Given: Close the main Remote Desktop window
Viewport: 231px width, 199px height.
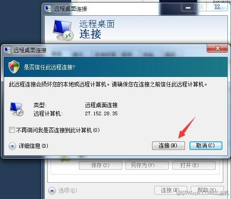Looking at the screenshot, I should [217, 7].
